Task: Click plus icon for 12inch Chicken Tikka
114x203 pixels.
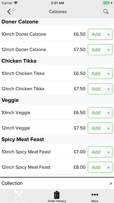Action: pos(108,89)
